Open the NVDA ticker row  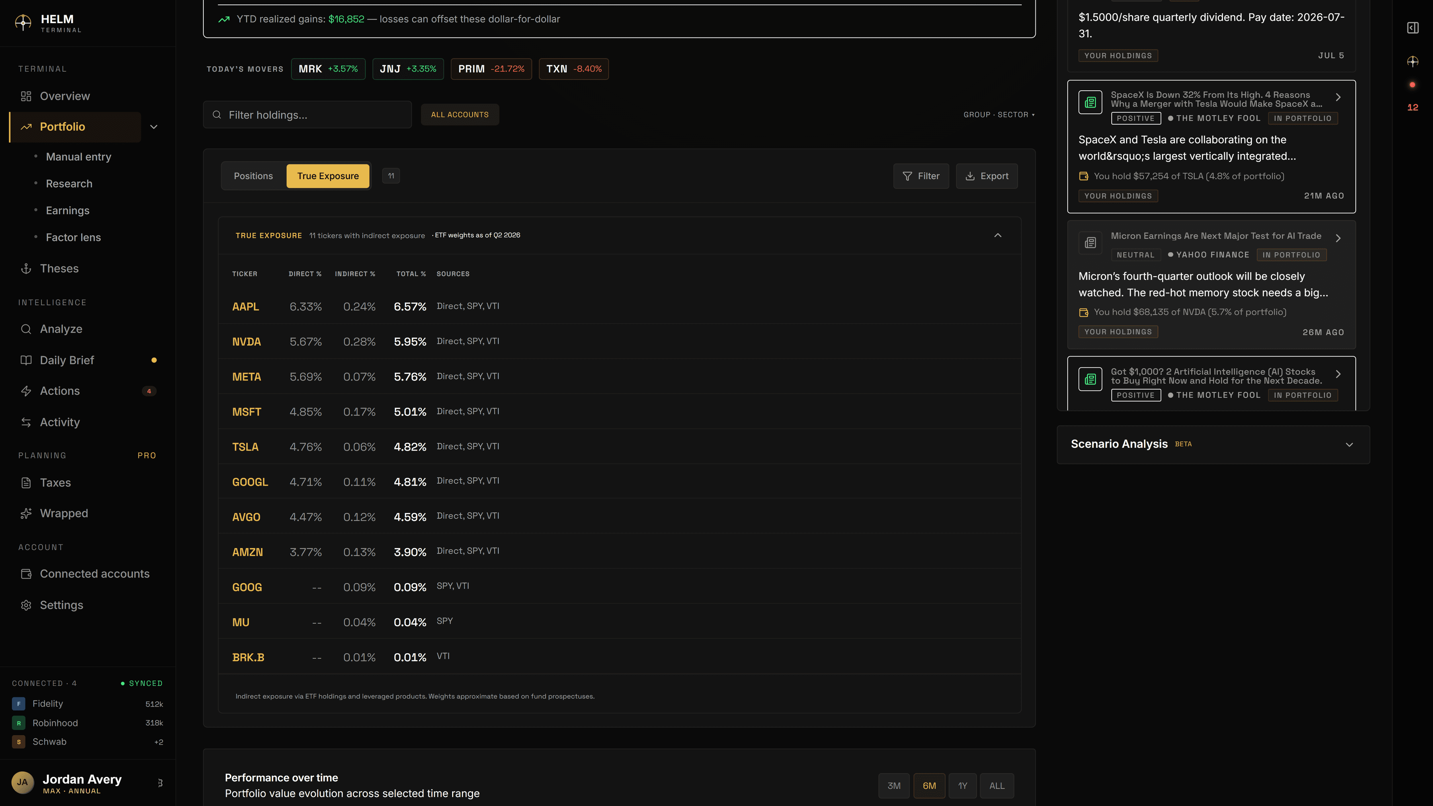(x=620, y=342)
